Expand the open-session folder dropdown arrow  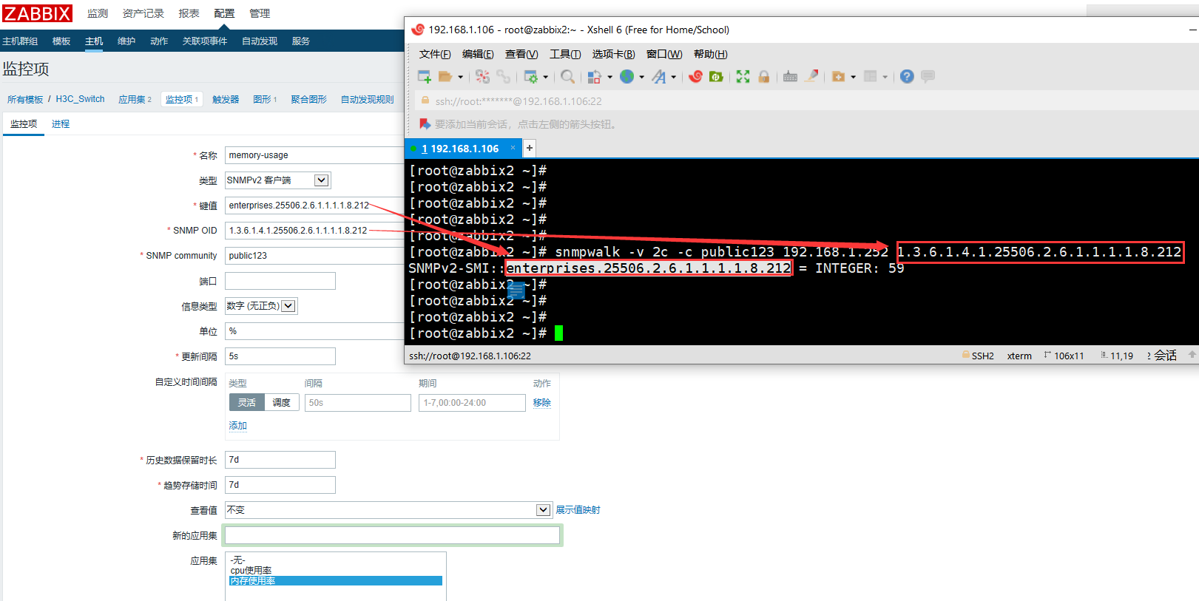[x=460, y=77]
